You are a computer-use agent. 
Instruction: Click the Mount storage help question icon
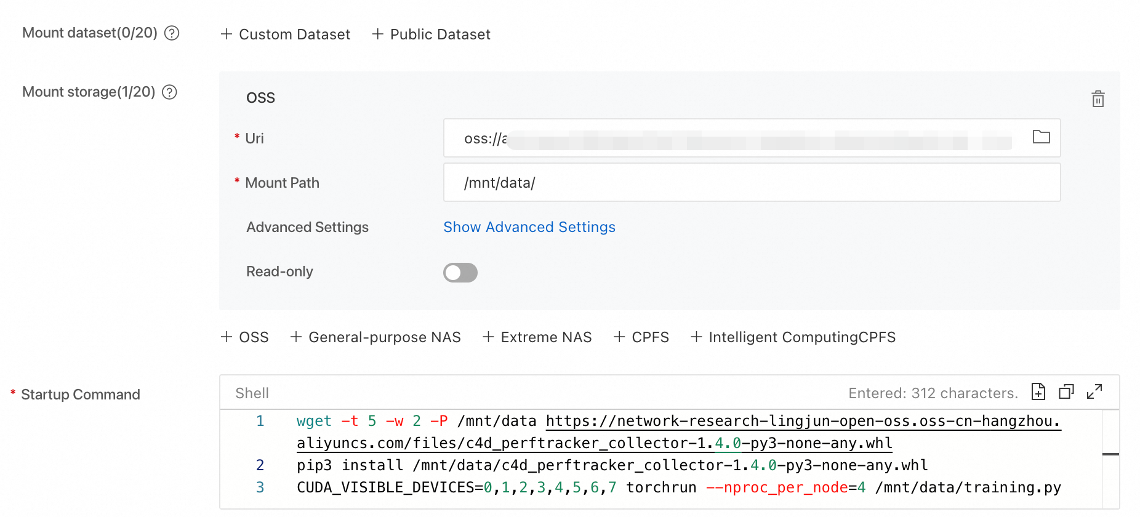(x=169, y=92)
